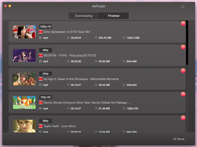
Task: Open the feedback chat bubble icon
Action: (x=183, y=6)
